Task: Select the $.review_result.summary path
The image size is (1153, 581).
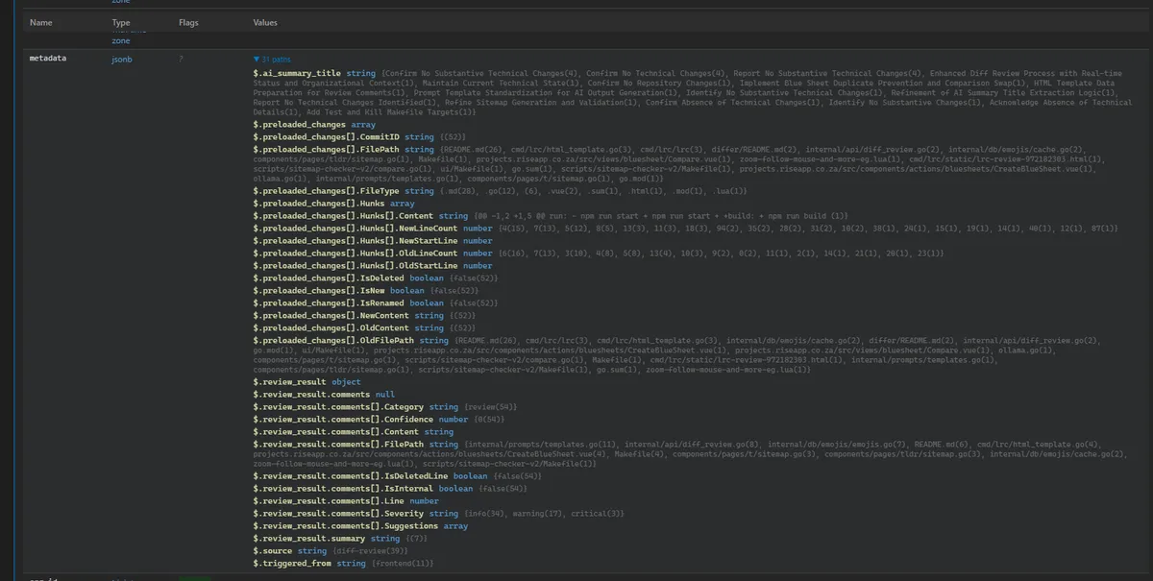Action: pyautogui.click(x=309, y=539)
